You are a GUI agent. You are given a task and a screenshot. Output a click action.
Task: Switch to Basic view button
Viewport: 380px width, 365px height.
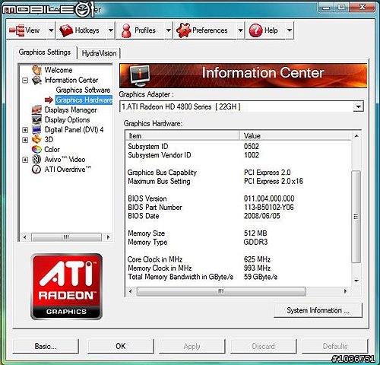46,346
